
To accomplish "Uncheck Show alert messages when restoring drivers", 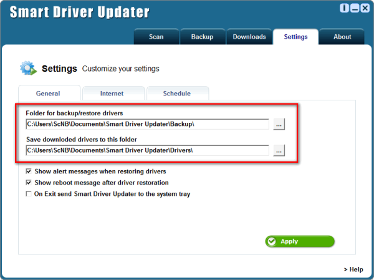I will (29, 171).
